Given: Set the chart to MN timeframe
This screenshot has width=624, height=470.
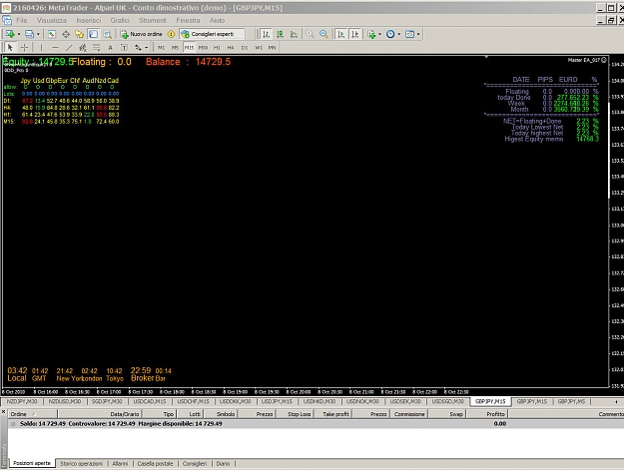Looking at the screenshot, I should [x=272, y=48].
